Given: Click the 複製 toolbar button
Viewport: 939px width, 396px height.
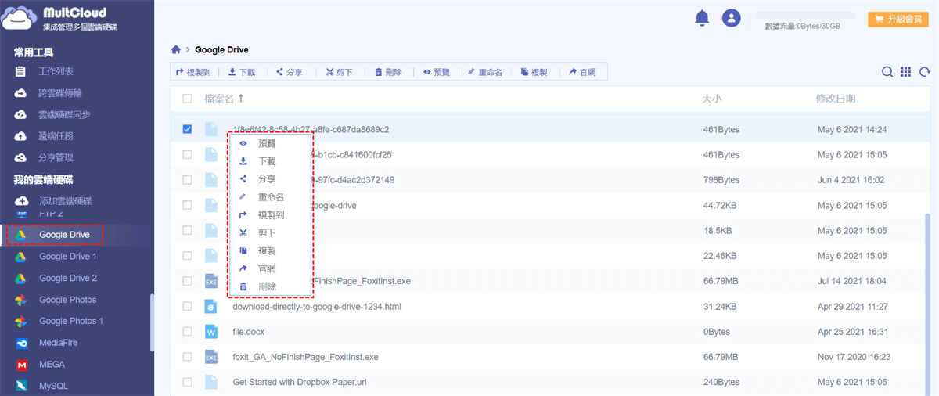Looking at the screenshot, I should click(x=534, y=72).
